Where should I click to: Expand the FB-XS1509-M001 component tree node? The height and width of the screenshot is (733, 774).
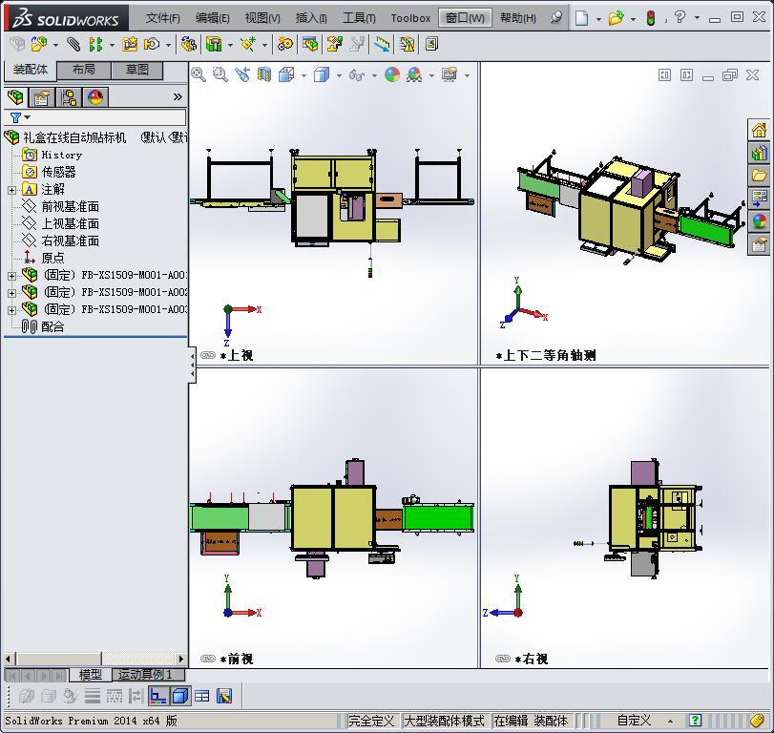[10, 276]
